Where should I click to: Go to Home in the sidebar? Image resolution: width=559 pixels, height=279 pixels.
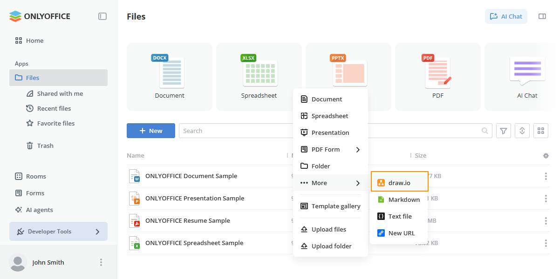(x=29, y=40)
